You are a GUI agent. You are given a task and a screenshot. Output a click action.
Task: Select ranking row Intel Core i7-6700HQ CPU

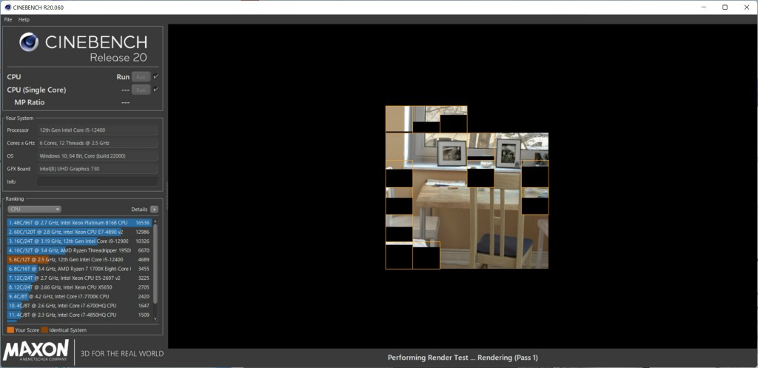[x=79, y=306]
